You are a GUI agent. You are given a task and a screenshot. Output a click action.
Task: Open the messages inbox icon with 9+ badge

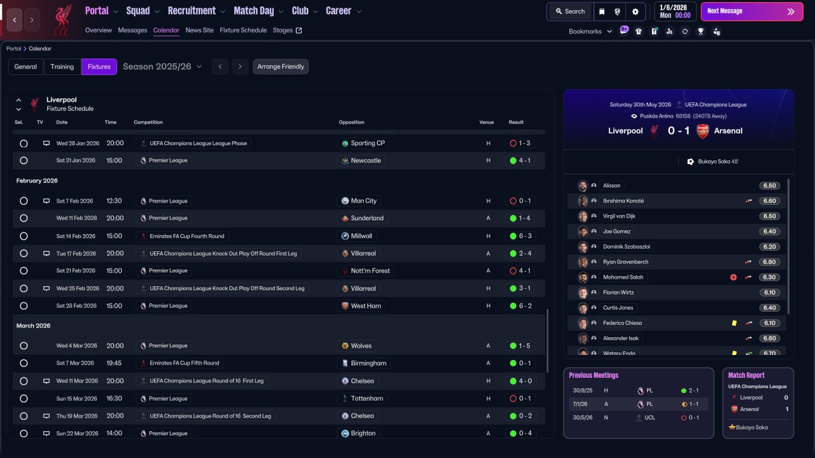(x=623, y=31)
